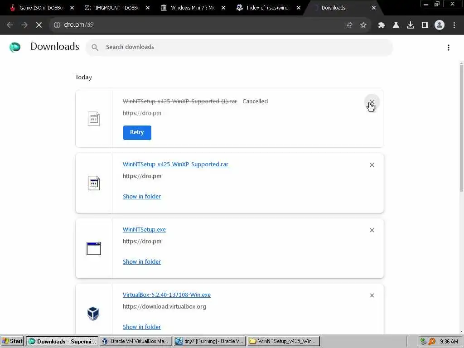Click the browser forward arrow

point(24,25)
